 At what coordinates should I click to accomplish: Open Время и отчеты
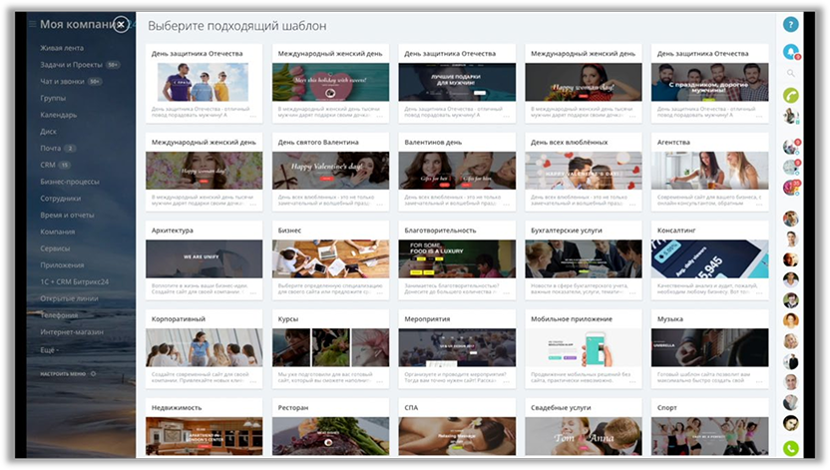tap(67, 215)
